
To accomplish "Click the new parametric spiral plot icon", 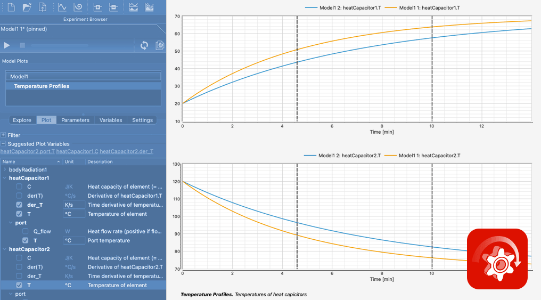I will (x=78, y=7).
